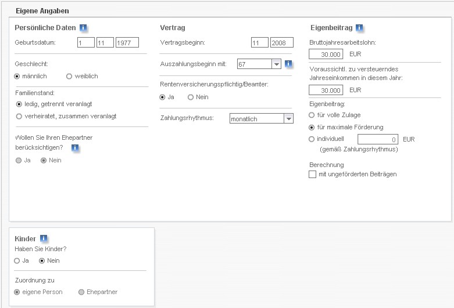Click Geburtsdatum day field
This screenshot has height=308, width=454.
coord(86,42)
